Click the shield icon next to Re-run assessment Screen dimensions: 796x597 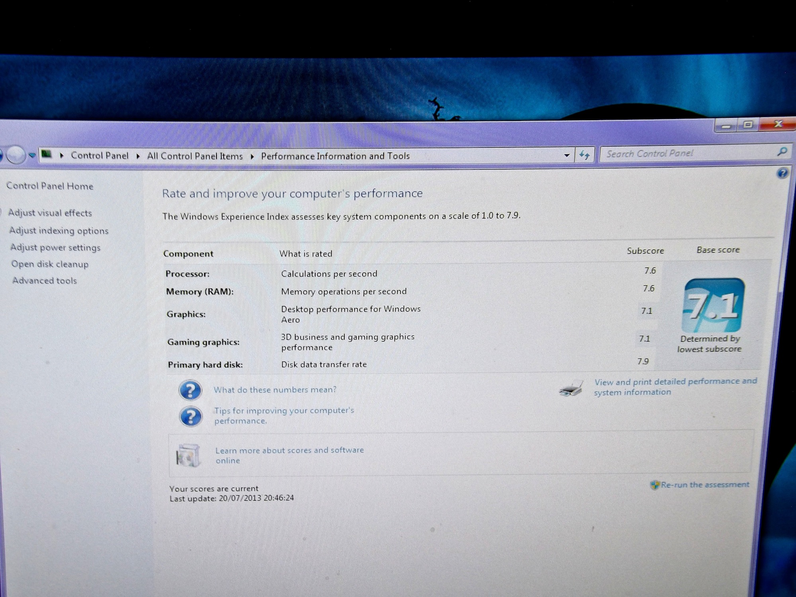point(654,485)
